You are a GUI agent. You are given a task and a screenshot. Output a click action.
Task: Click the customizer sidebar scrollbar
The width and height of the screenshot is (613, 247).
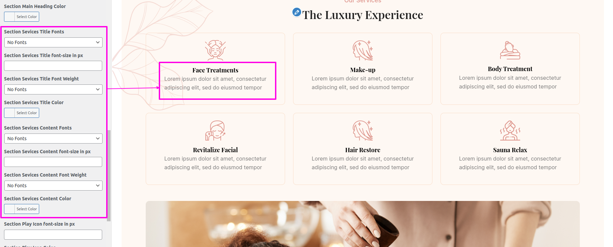(109, 175)
